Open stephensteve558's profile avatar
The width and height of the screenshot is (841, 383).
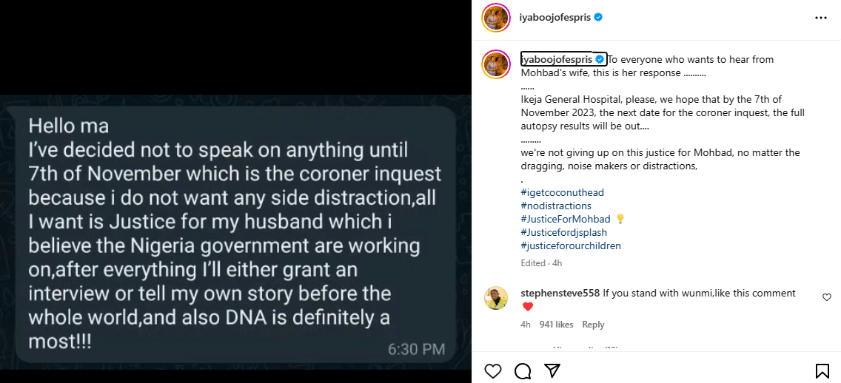point(496,298)
